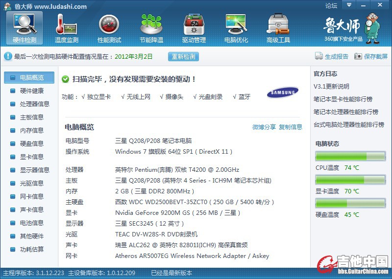
Task: Click the 三星 Q208/P208 笔记本电脑 model value
Action: (x=153, y=141)
